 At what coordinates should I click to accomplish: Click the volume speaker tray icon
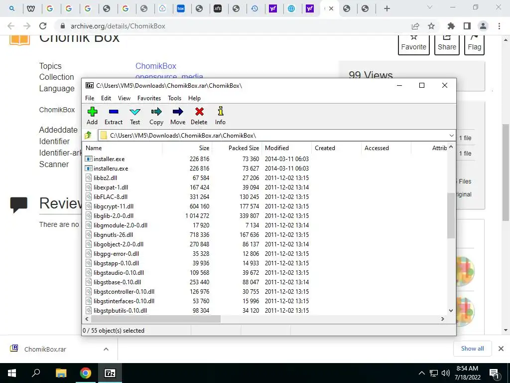click(x=446, y=373)
